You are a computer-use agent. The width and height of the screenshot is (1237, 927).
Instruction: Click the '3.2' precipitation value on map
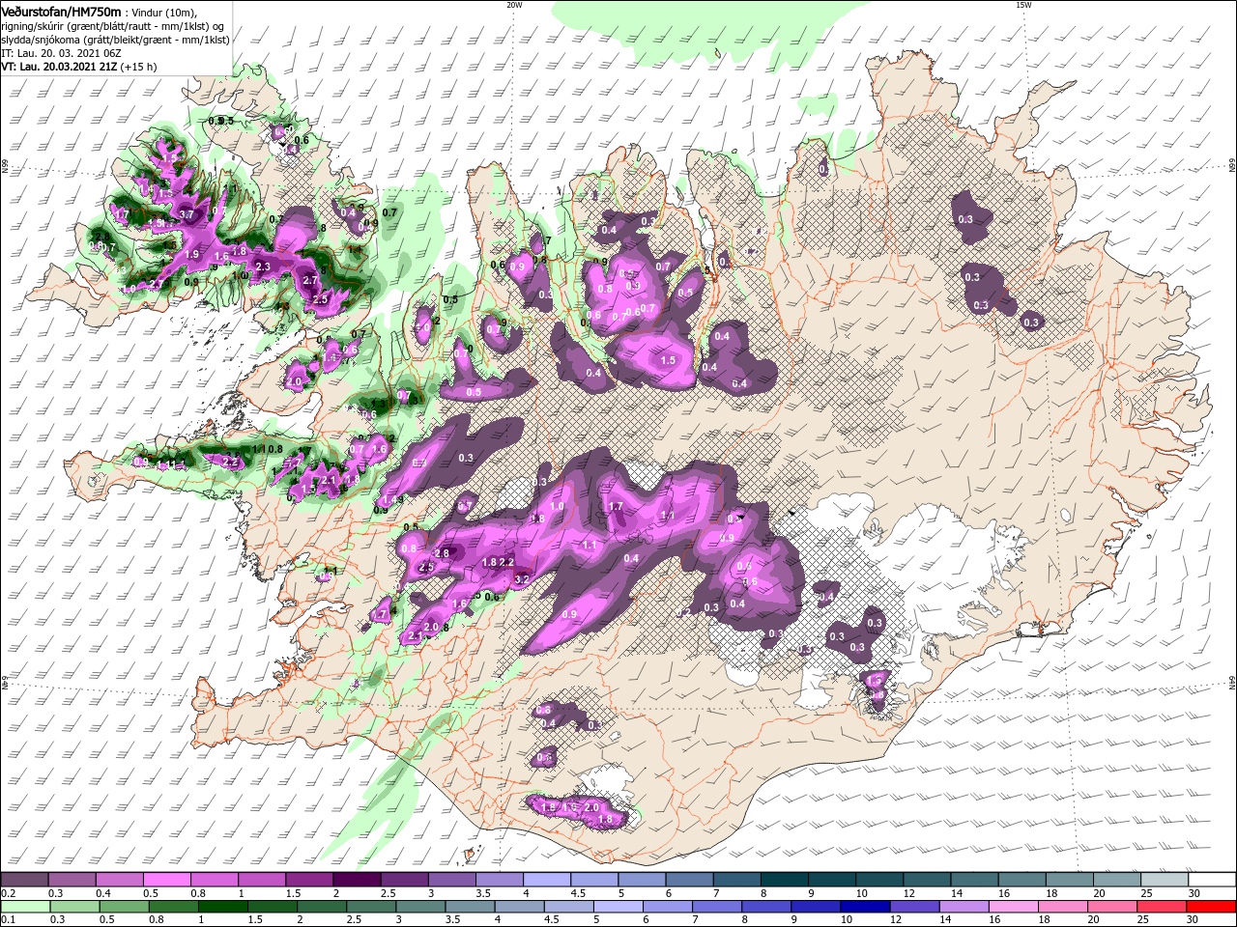click(523, 579)
